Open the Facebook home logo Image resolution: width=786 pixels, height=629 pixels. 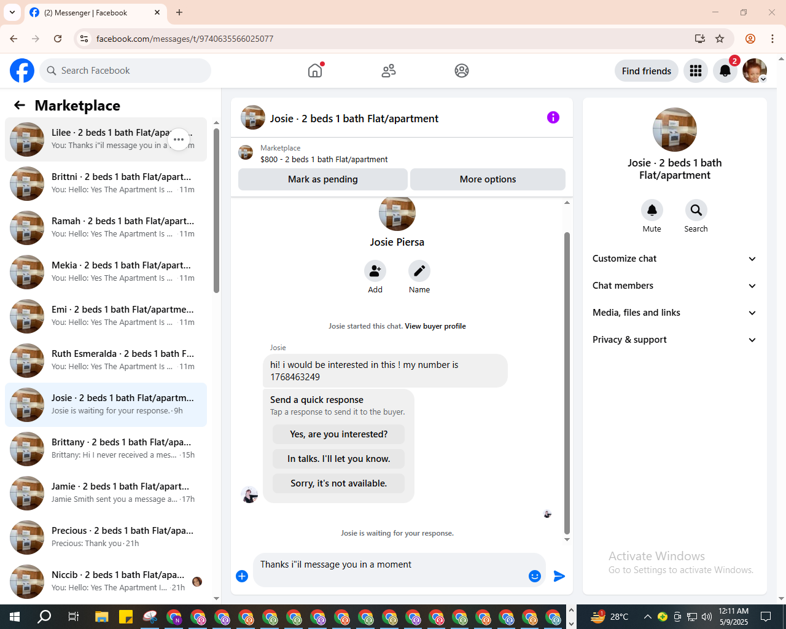click(x=22, y=71)
